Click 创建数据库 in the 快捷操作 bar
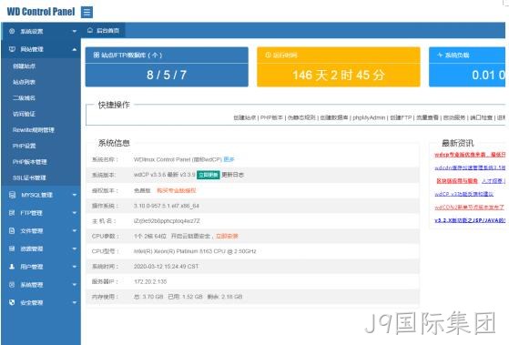 pos(334,117)
